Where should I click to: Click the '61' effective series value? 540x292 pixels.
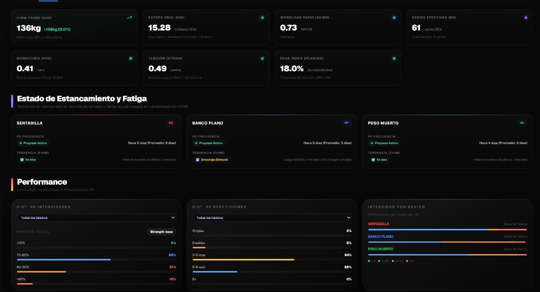(416, 28)
